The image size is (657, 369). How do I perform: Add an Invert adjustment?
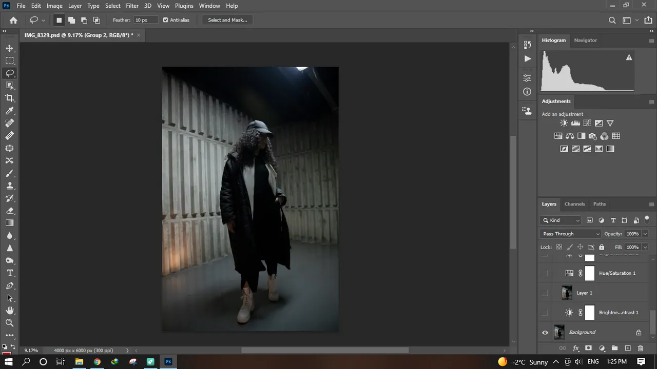(564, 149)
